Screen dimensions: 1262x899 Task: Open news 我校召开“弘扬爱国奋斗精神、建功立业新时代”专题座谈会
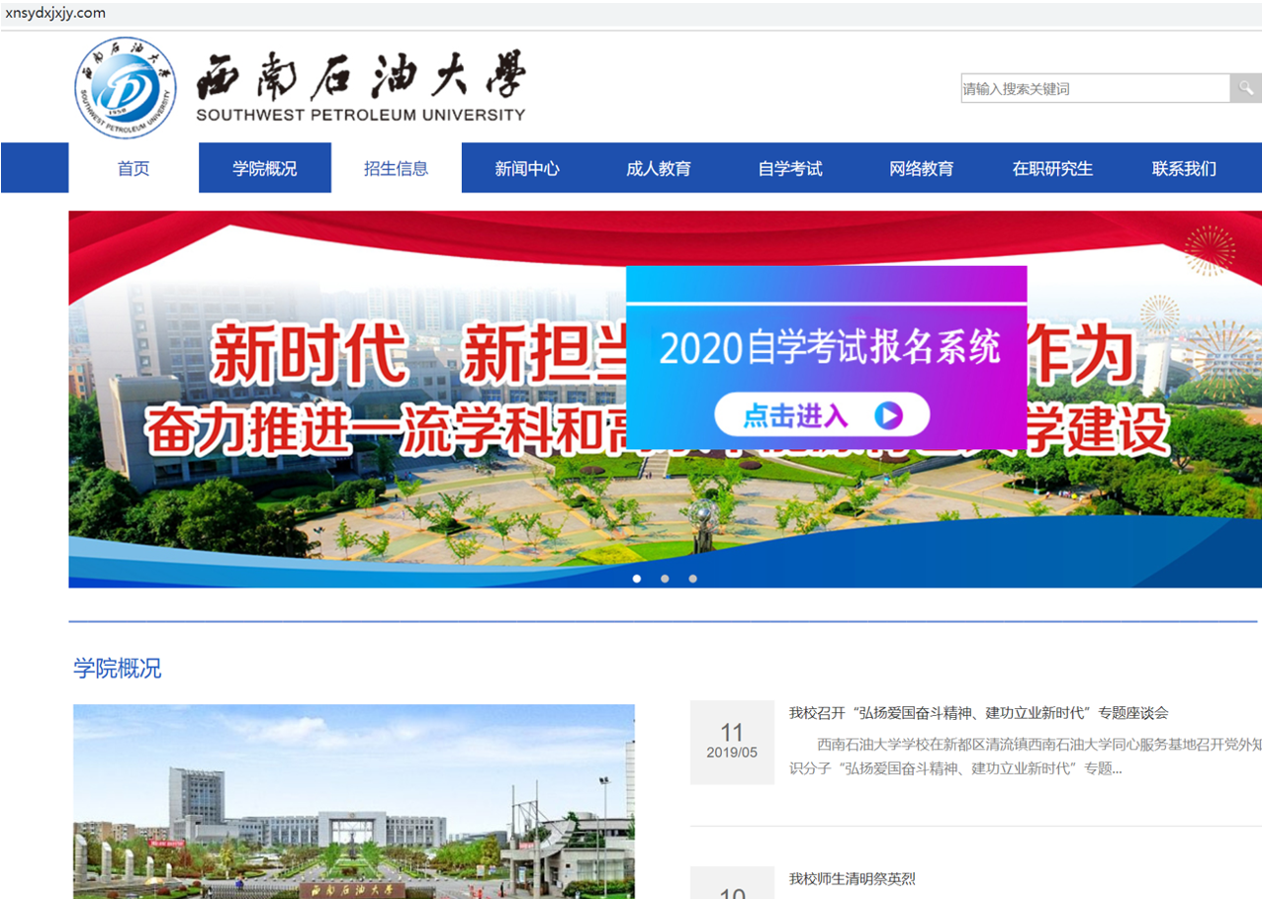click(x=978, y=713)
